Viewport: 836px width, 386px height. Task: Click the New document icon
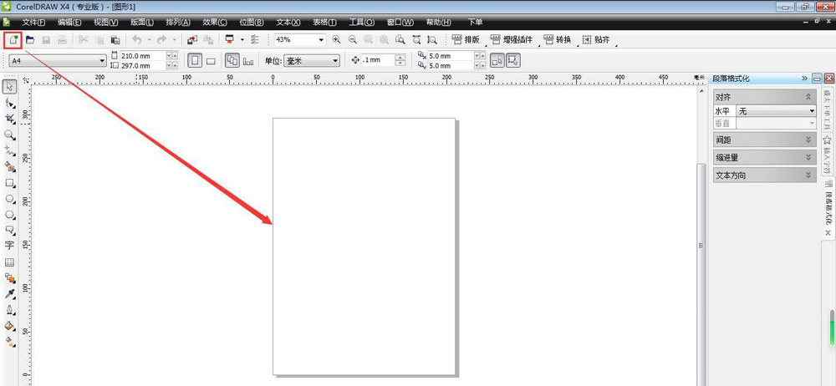[x=13, y=39]
